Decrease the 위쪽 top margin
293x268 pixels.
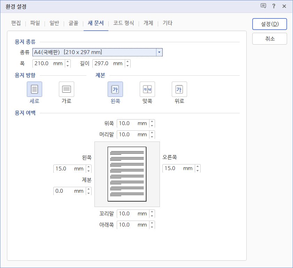point(152,125)
